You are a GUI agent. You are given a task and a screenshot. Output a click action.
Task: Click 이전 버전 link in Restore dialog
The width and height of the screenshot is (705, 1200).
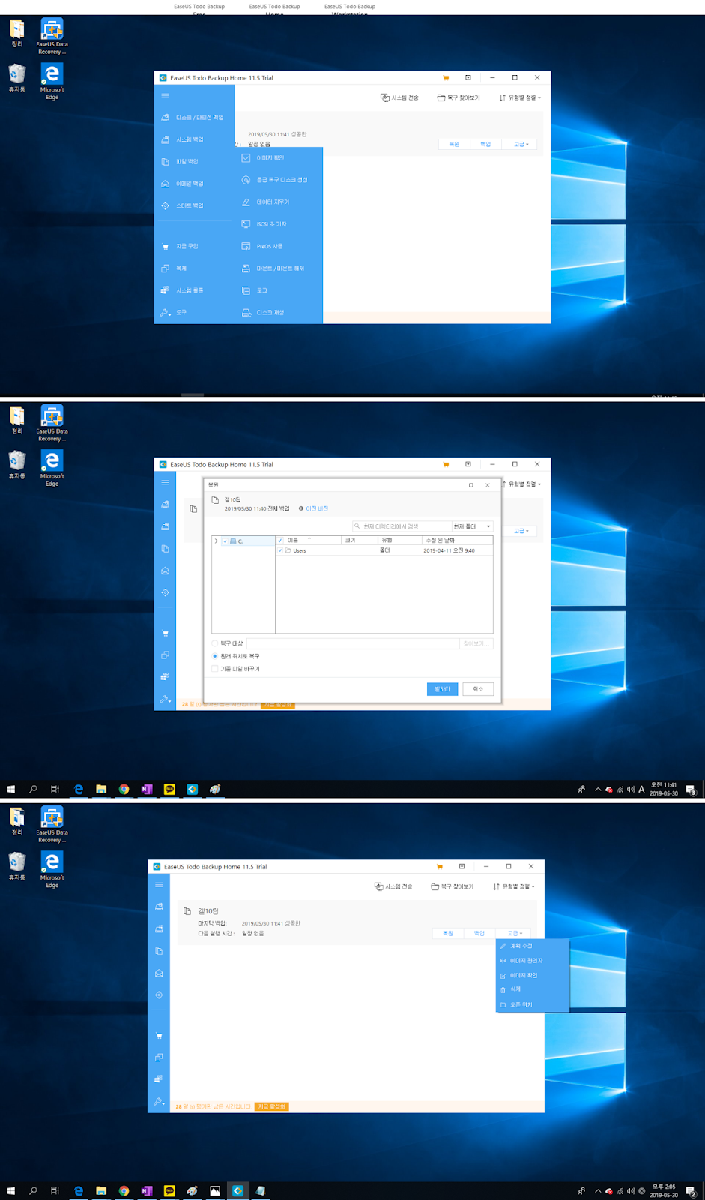click(317, 508)
